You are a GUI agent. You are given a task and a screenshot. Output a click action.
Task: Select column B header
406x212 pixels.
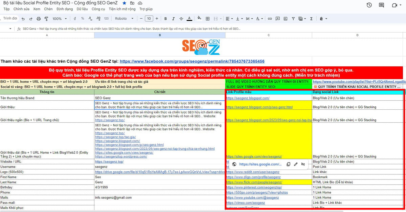160,35
